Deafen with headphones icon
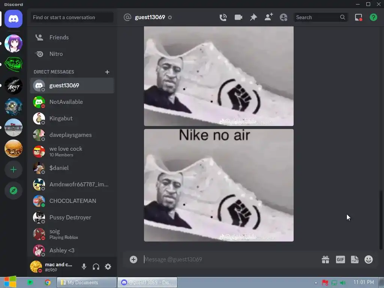This screenshot has width=384, height=288. tap(96, 267)
